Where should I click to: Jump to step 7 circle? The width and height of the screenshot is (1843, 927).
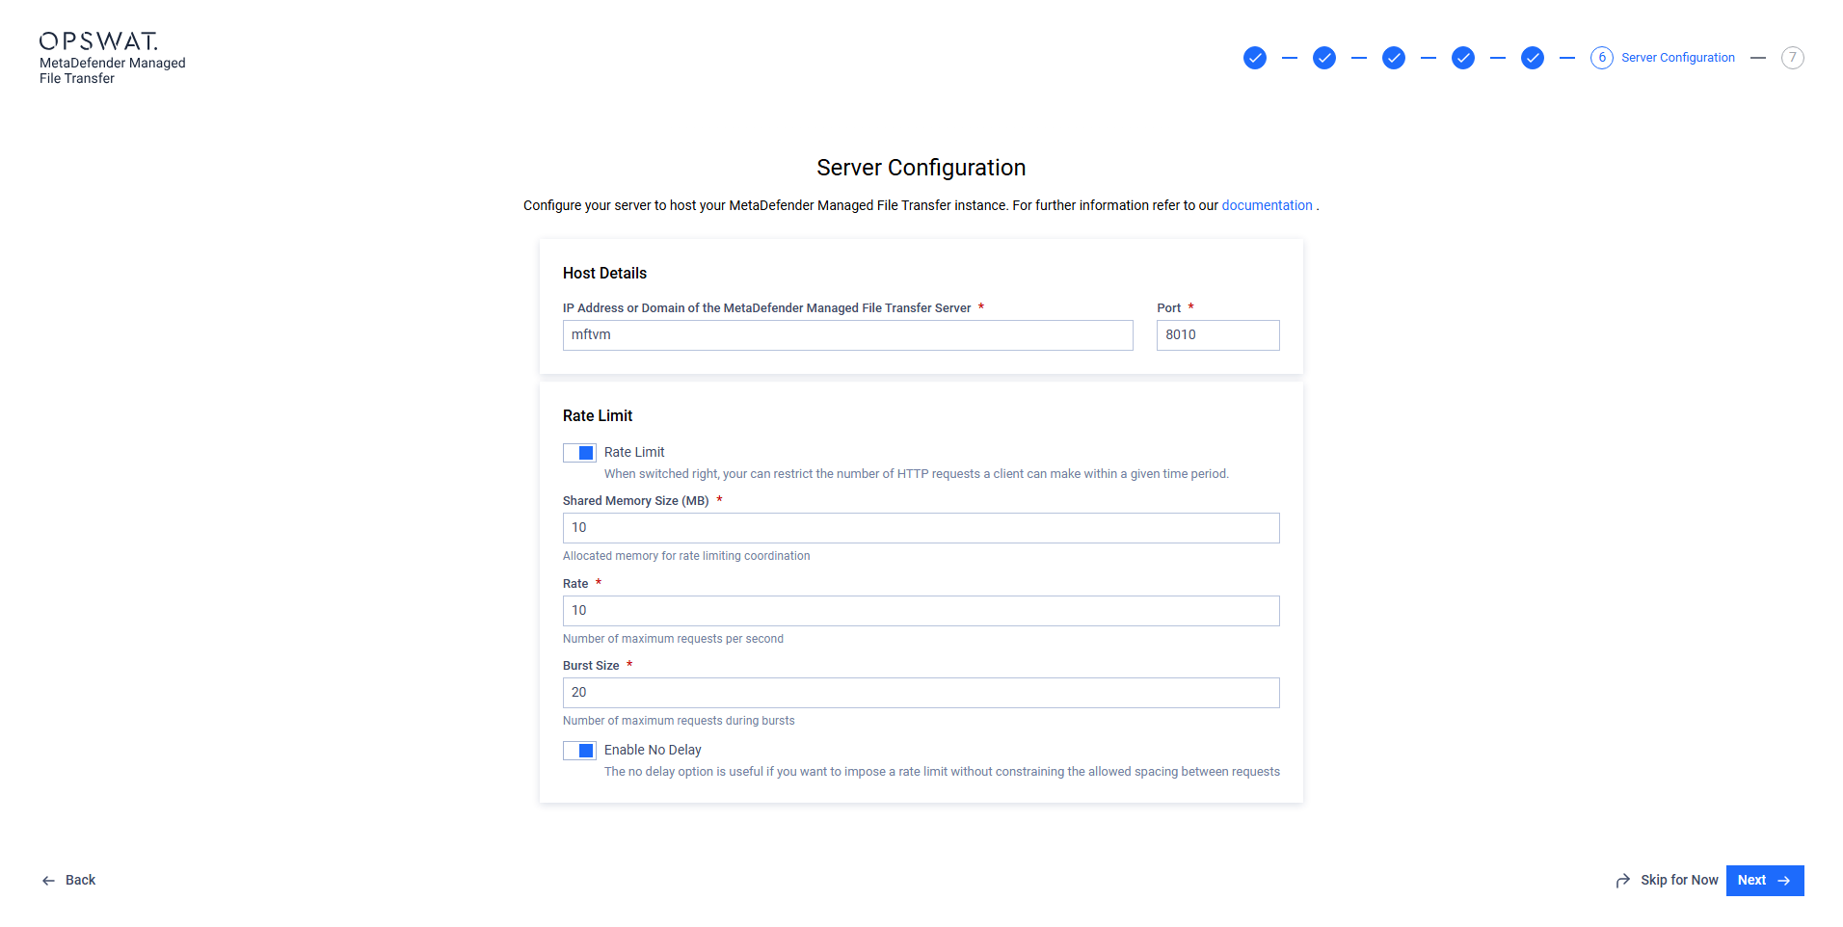[1792, 58]
